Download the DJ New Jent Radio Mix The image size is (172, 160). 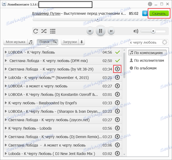pyautogui.click(x=117, y=153)
